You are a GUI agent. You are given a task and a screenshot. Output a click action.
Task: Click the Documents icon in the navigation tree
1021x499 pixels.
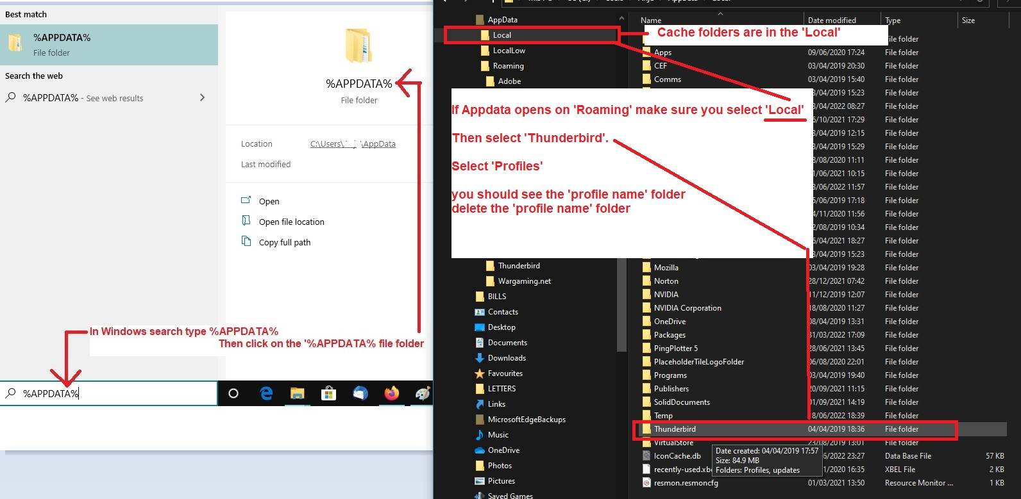click(480, 343)
